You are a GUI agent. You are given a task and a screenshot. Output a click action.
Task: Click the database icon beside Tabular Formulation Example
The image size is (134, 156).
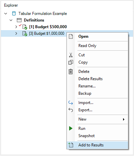[x=14, y=14]
